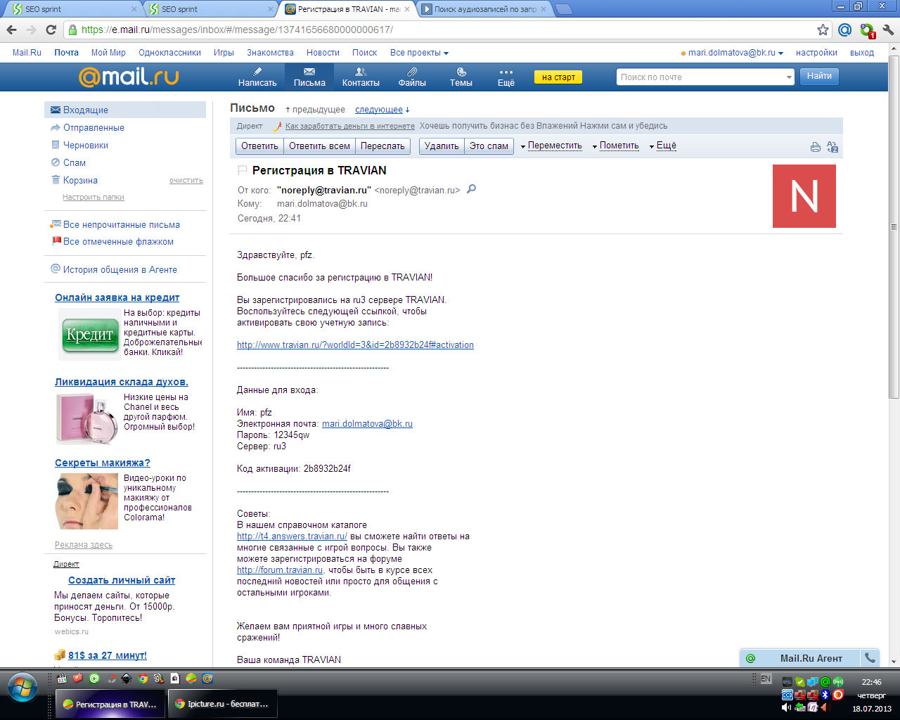Screen dimensions: 900x720
Task: Print the message with printer icon
Action: tap(815, 147)
